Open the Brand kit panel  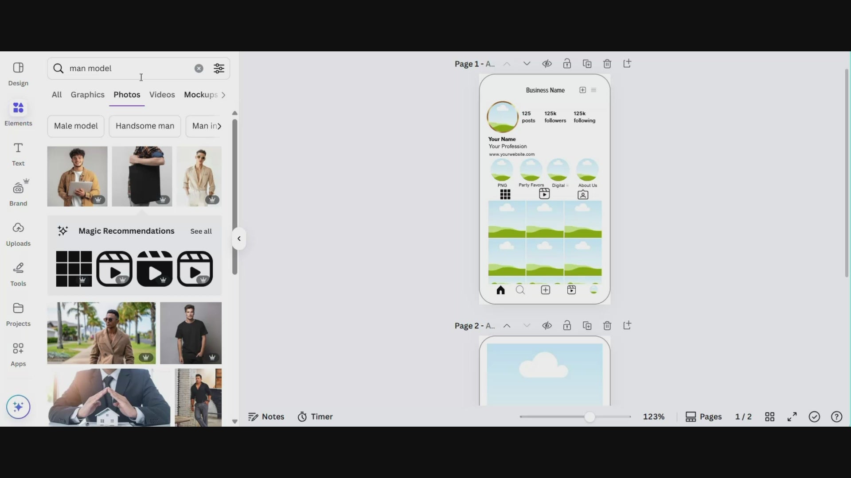(18, 194)
